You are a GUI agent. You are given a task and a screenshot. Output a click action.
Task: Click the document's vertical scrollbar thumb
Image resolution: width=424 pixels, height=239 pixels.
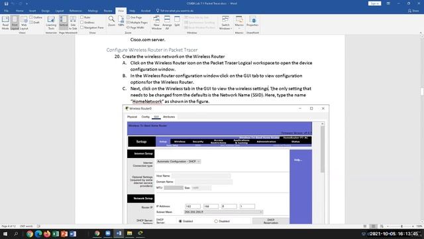tap(422, 92)
